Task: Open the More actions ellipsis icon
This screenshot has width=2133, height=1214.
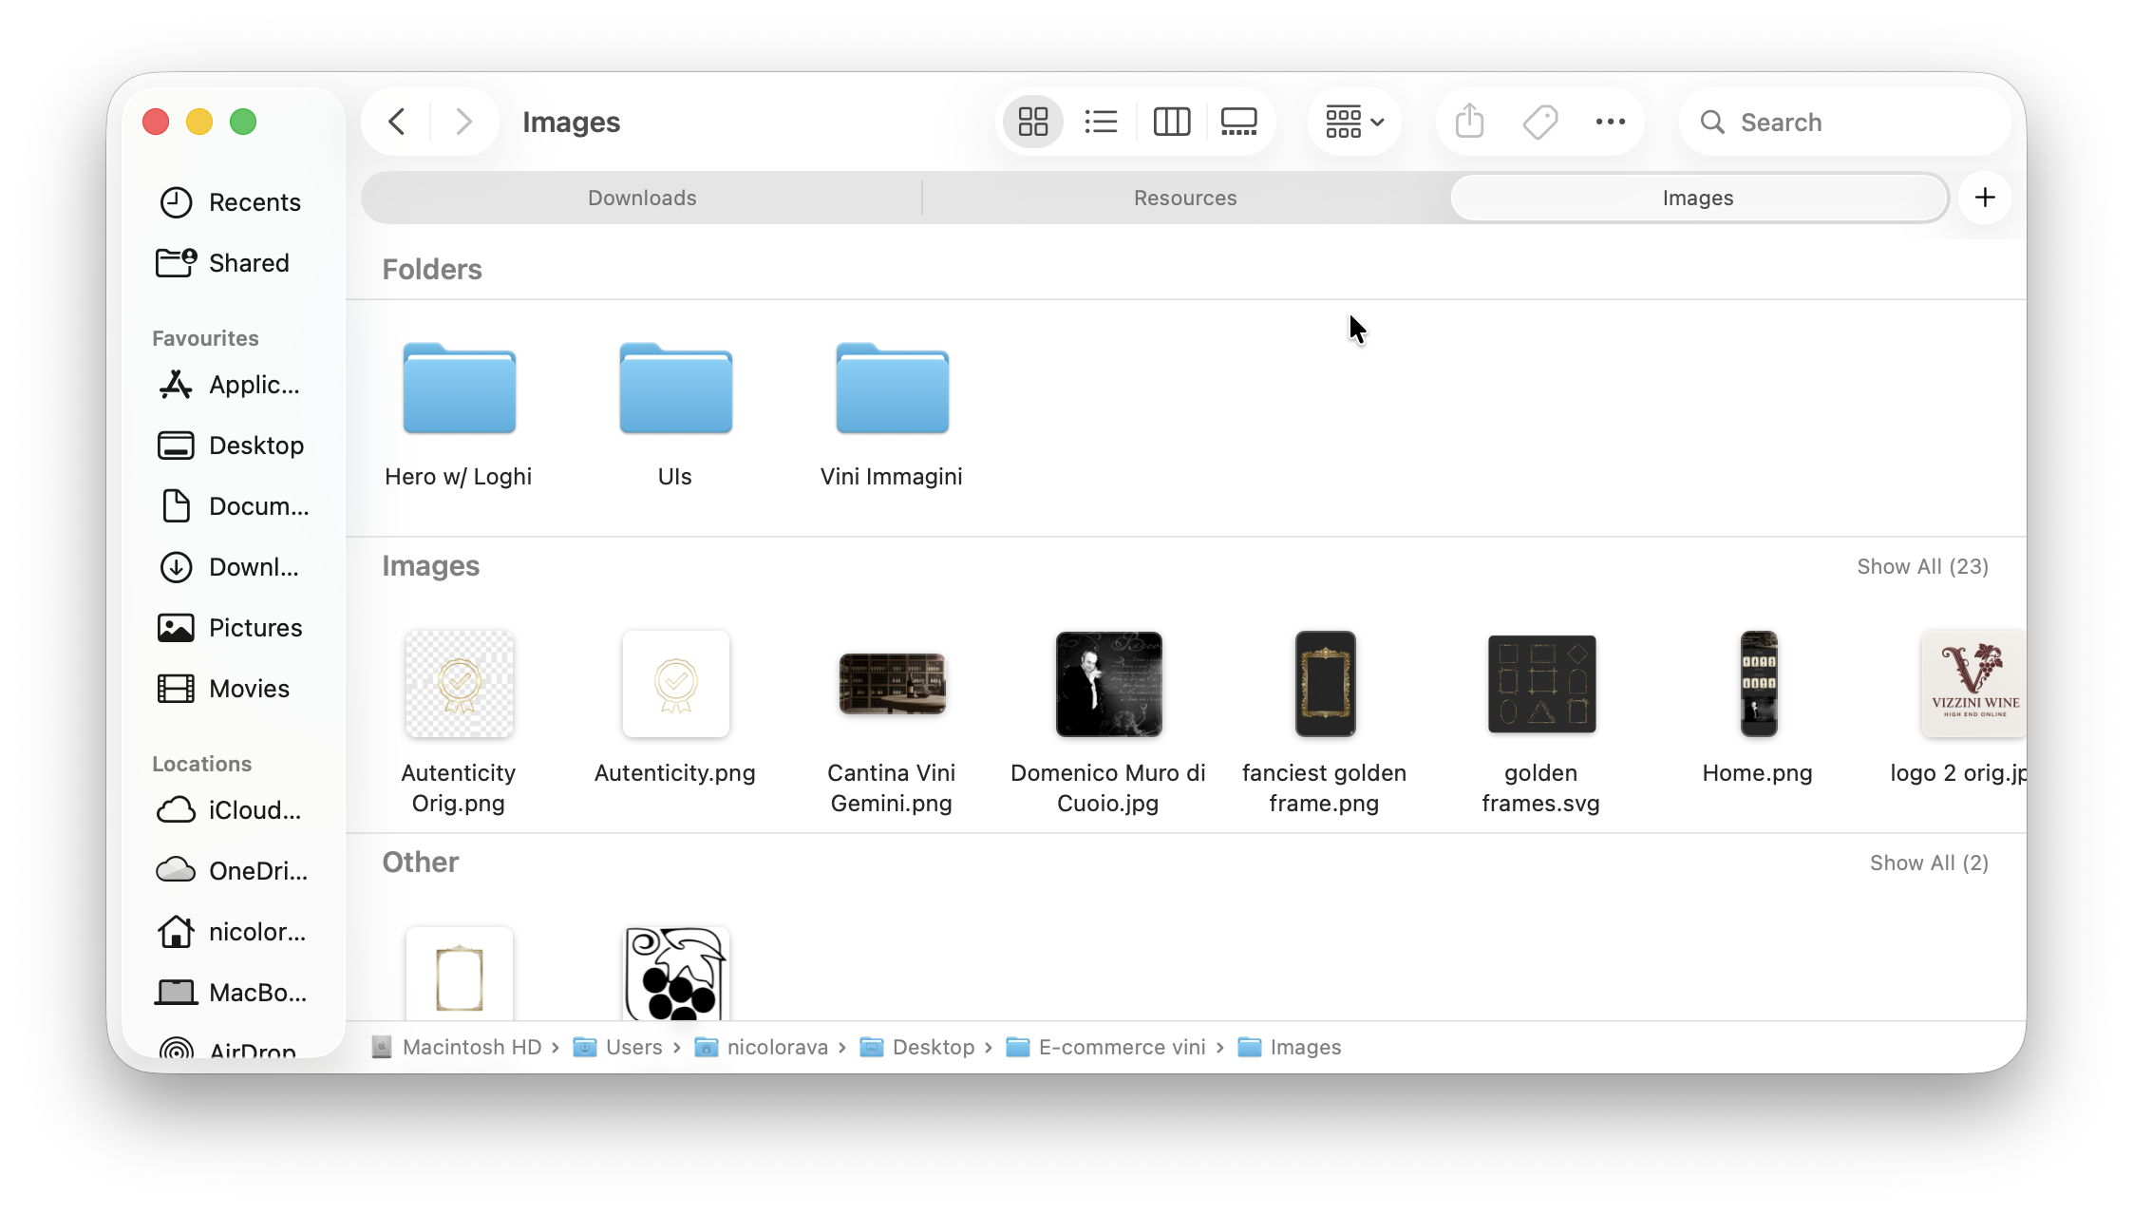Action: pos(1611,122)
